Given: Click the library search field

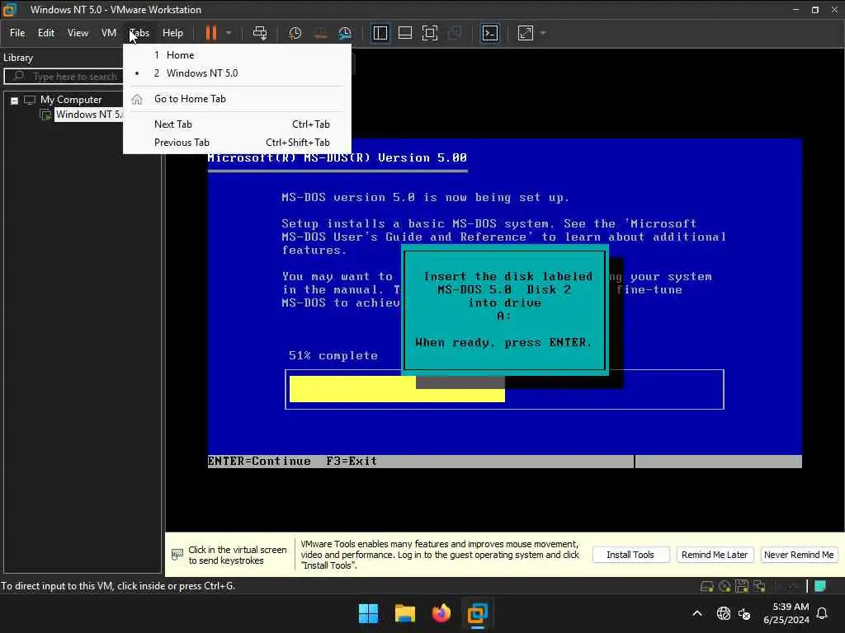Looking at the screenshot, I should (x=64, y=77).
